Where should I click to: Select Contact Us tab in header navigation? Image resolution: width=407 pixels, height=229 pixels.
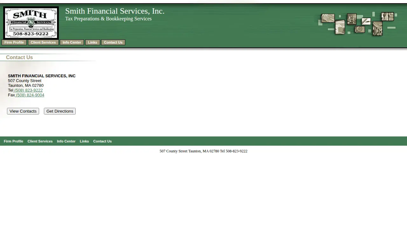pyautogui.click(x=113, y=42)
